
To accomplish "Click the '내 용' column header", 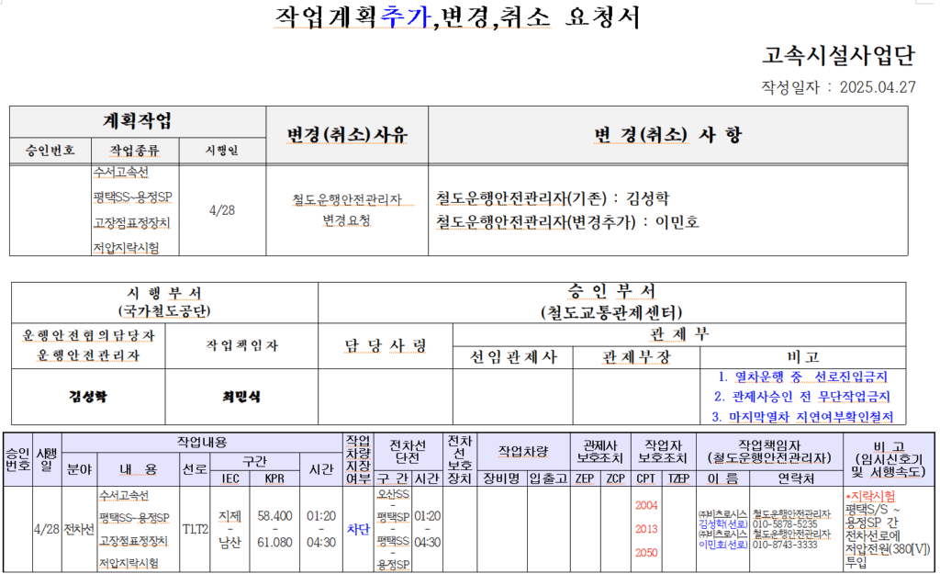I will (140, 469).
